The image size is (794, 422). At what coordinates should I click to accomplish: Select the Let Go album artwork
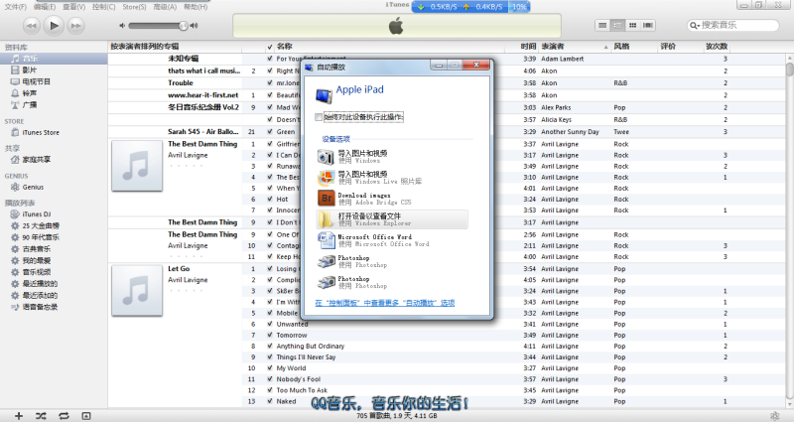pos(137,290)
